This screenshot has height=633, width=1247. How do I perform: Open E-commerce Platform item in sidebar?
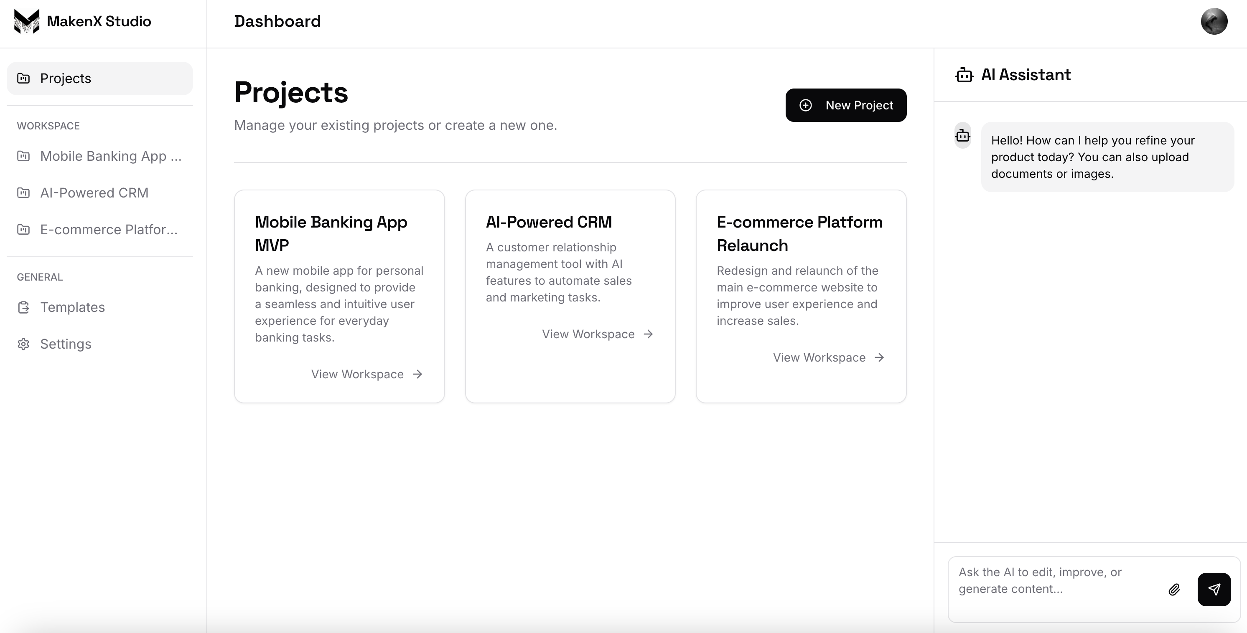[x=108, y=230]
